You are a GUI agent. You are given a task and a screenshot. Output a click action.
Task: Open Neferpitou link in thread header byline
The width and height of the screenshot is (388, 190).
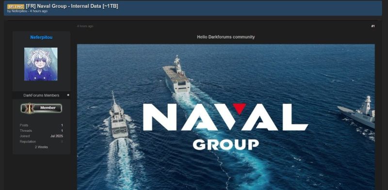click(19, 11)
